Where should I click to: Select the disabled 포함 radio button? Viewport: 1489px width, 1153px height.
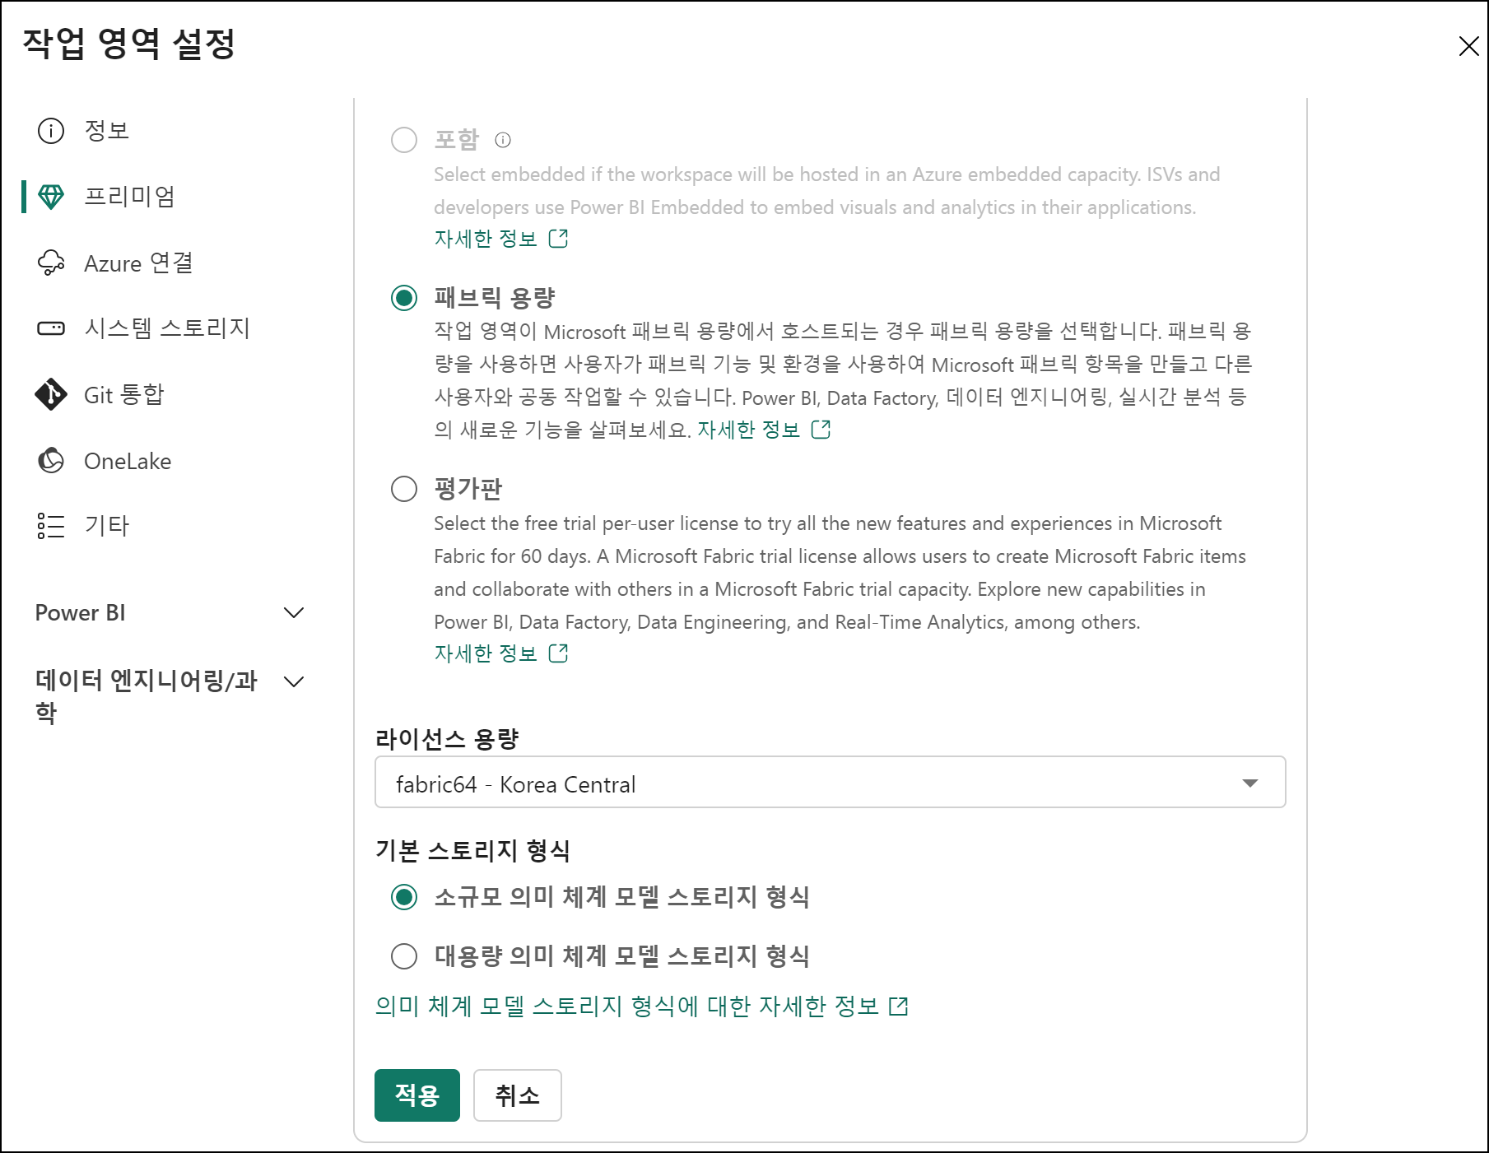(x=404, y=140)
